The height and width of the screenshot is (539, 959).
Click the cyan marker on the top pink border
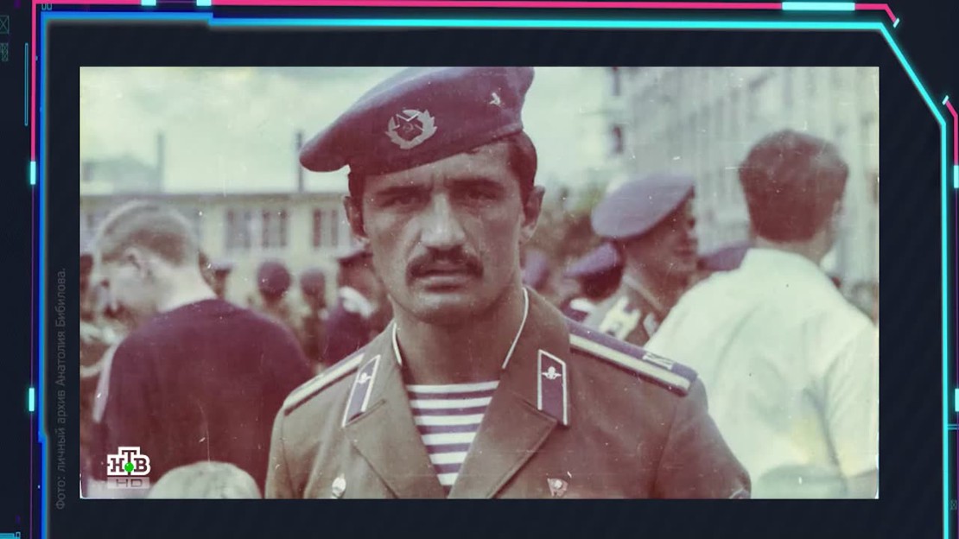click(817, 6)
